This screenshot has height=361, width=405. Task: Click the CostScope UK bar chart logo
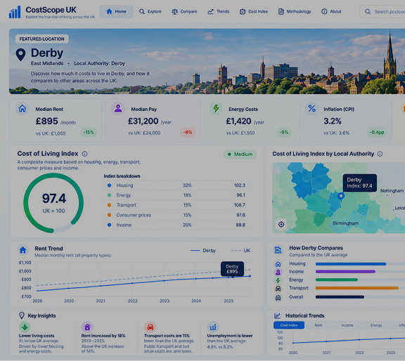coord(15,12)
